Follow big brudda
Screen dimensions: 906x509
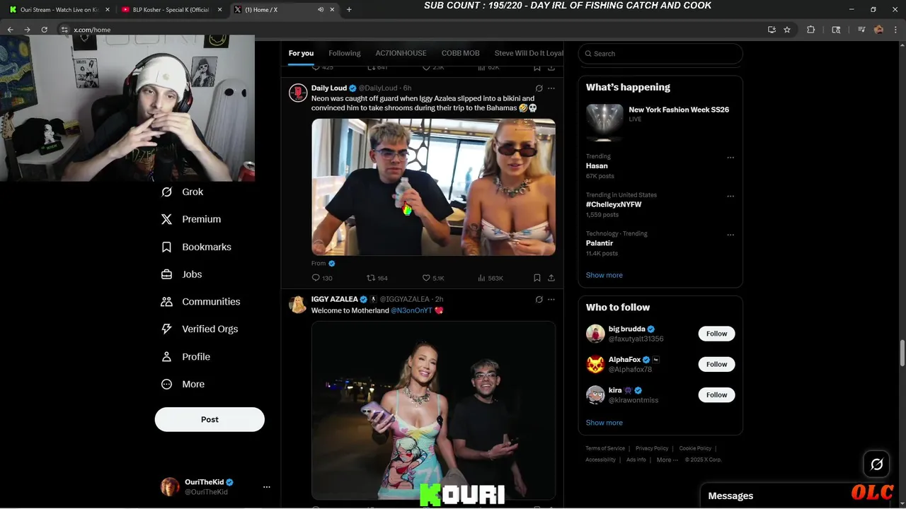(716, 334)
